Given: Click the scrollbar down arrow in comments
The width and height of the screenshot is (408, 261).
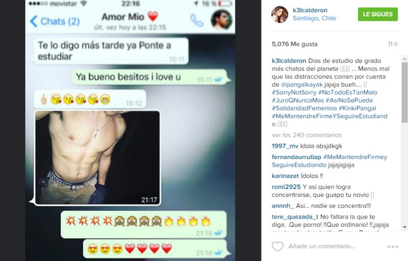Looking at the screenshot, I should pyautogui.click(x=404, y=227).
